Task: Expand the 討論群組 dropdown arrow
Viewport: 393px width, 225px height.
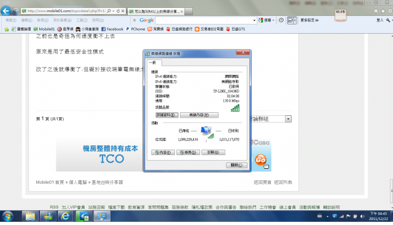Action: 288,119
